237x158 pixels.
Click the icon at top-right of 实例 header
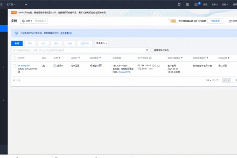click(x=230, y=21)
